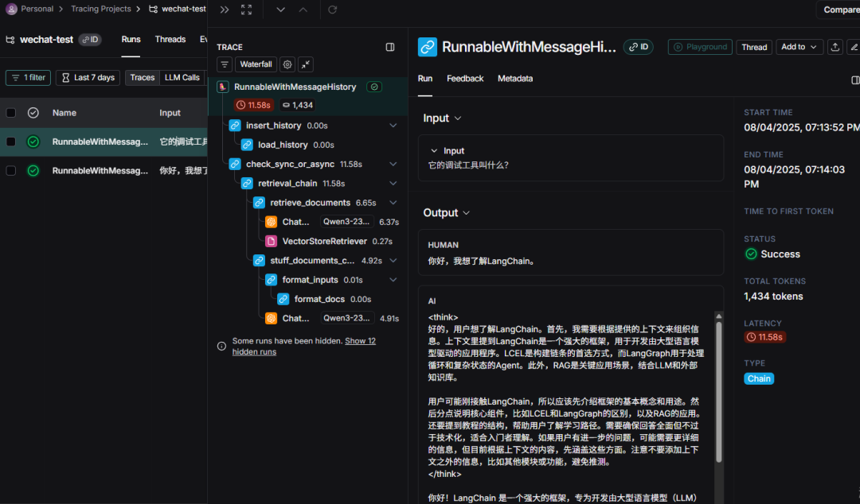Viewport: 860px width, 504px height.
Task: Collapse the Output section heading
Action: click(447, 212)
